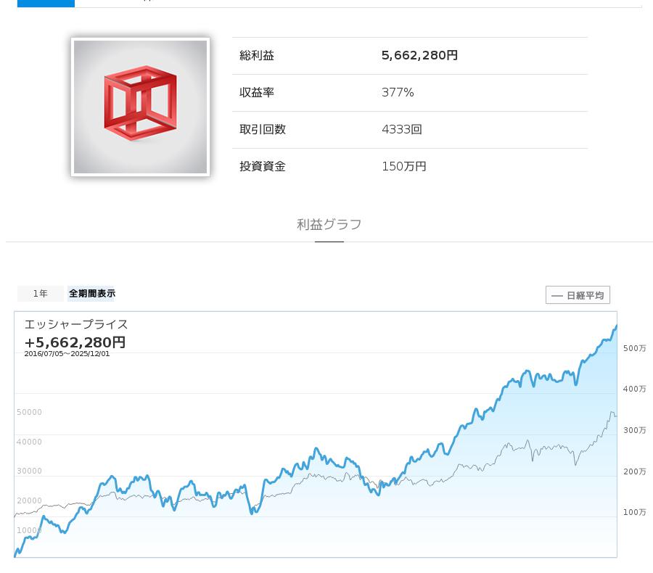Click the 利益グラフ section heading
The height and width of the screenshot is (573, 653).
coord(329,225)
